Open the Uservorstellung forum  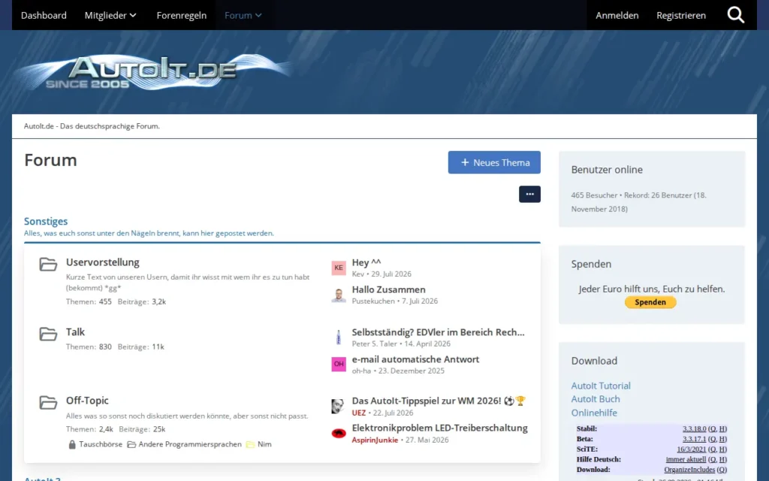point(102,262)
